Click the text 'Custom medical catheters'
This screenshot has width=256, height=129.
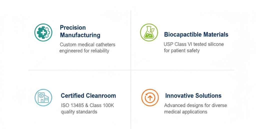coord(87,45)
